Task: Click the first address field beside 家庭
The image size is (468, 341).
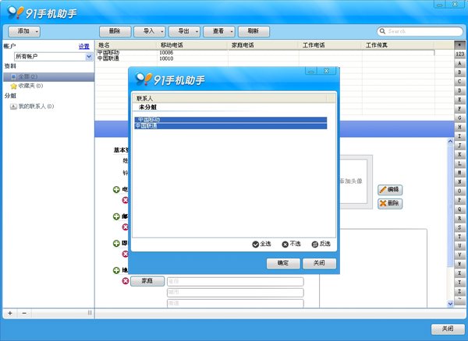Action: 236,281
